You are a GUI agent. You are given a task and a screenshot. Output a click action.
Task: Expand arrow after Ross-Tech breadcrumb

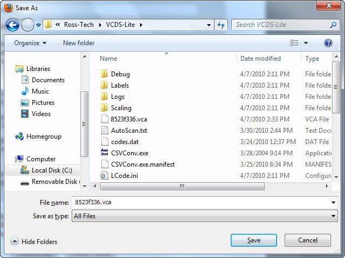[100, 25]
